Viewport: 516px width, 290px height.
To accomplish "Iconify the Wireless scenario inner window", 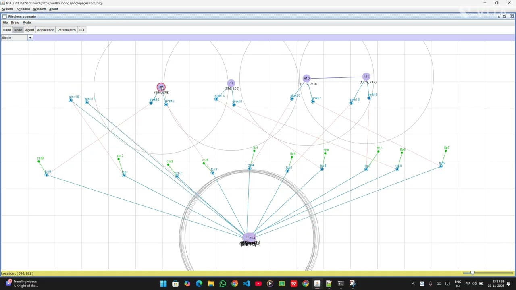I will pos(499,17).
